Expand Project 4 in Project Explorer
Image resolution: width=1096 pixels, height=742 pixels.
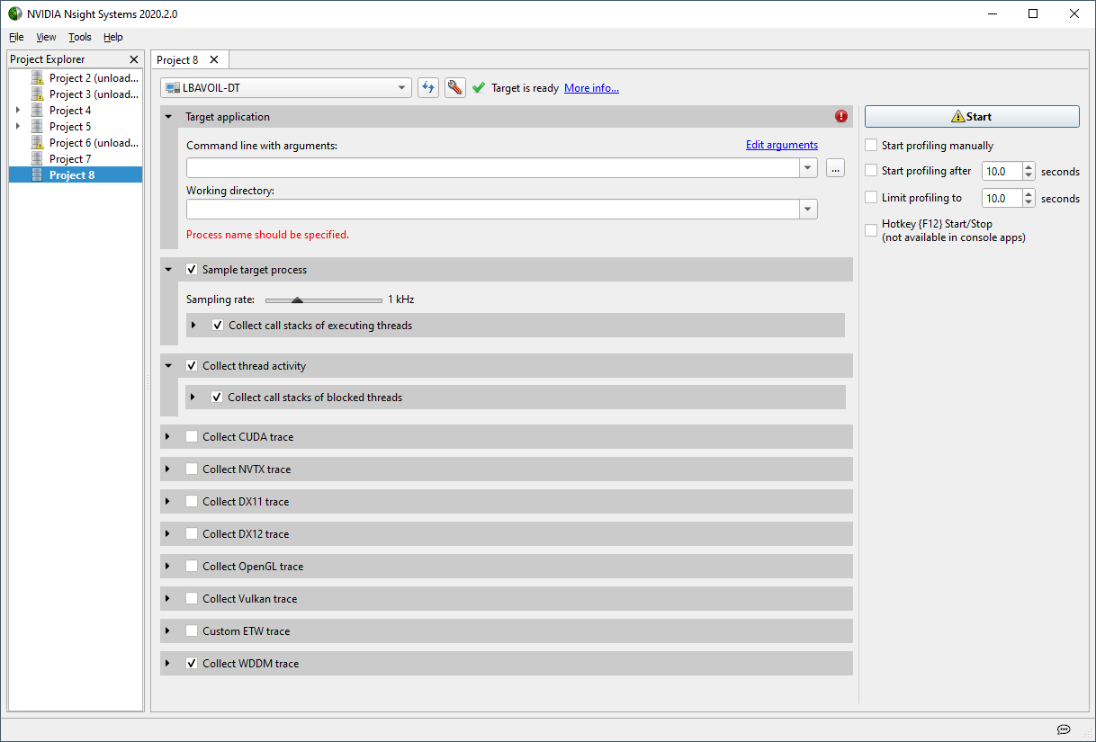18,111
